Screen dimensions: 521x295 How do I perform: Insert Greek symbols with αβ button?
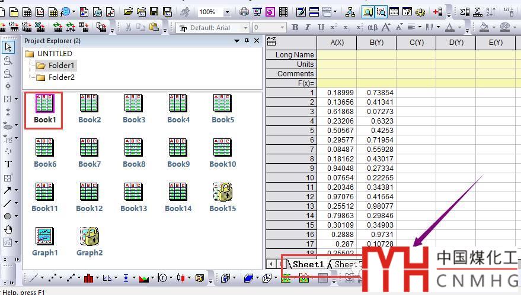[x=372, y=28]
